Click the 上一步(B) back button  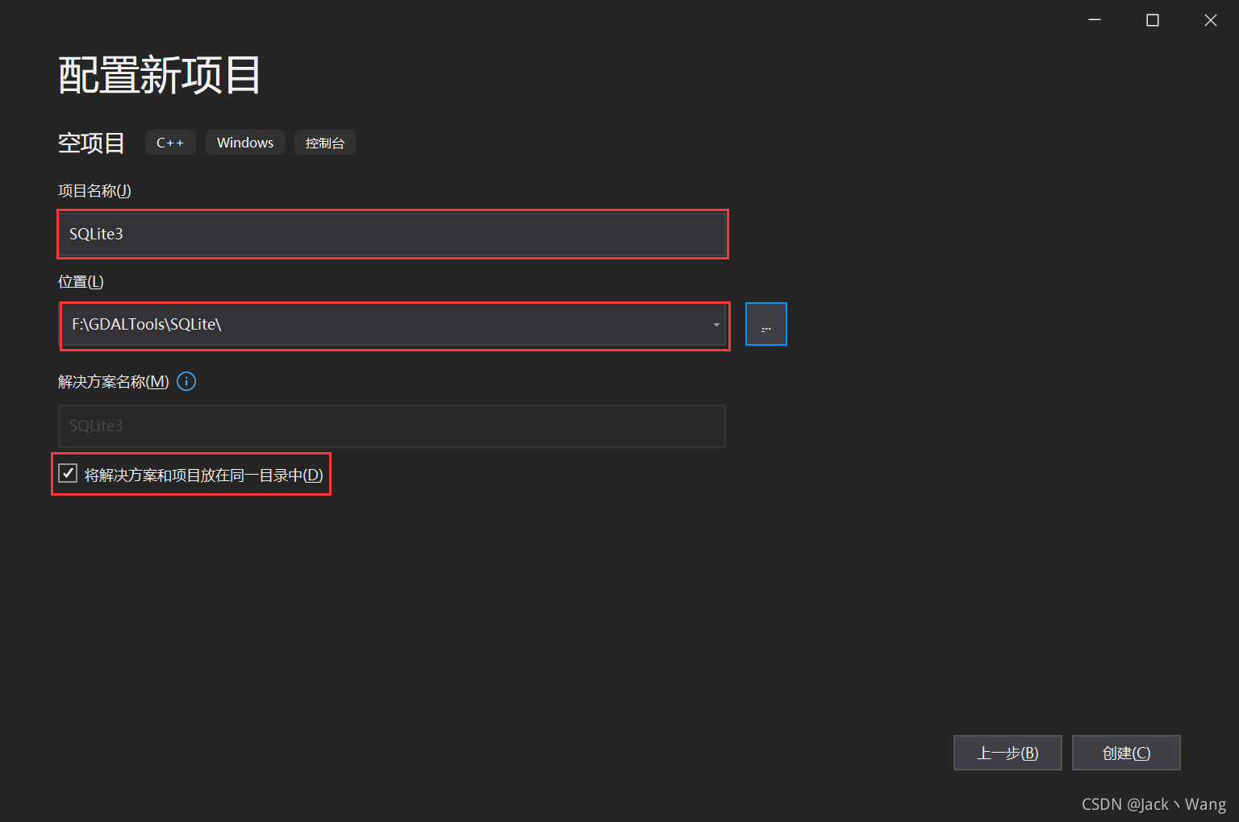pyautogui.click(x=1007, y=753)
